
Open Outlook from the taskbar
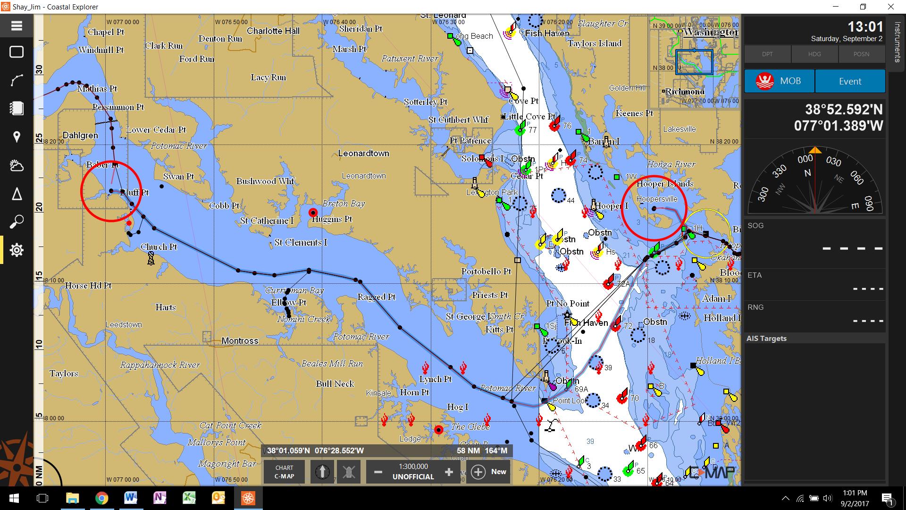218,498
